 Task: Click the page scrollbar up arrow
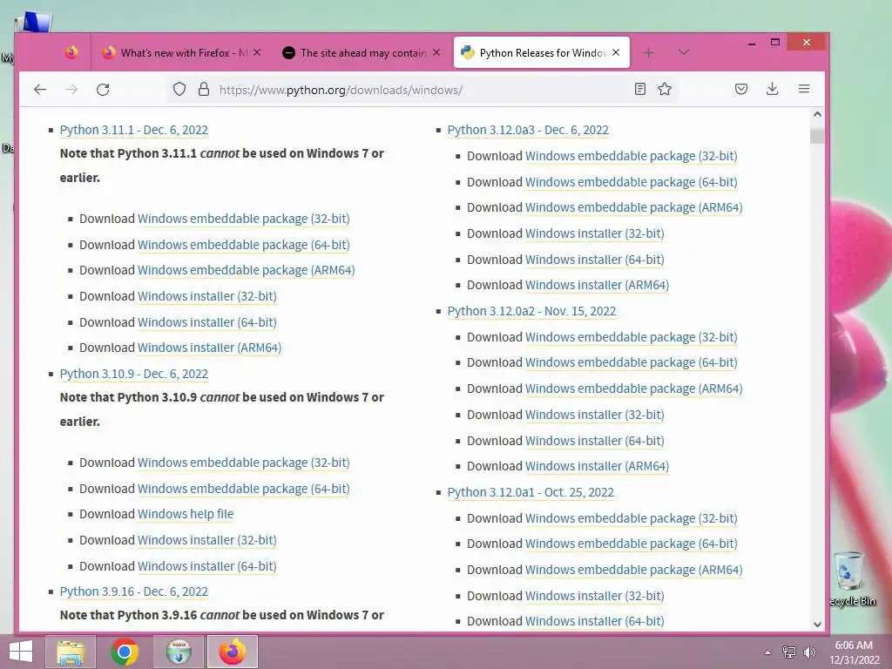click(817, 114)
